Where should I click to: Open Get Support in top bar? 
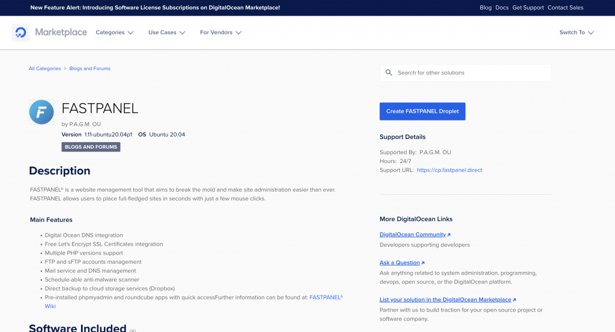point(528,8)
